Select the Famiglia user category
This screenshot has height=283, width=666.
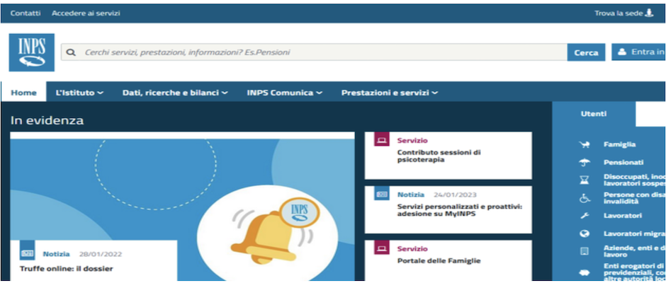click(620, 144)
